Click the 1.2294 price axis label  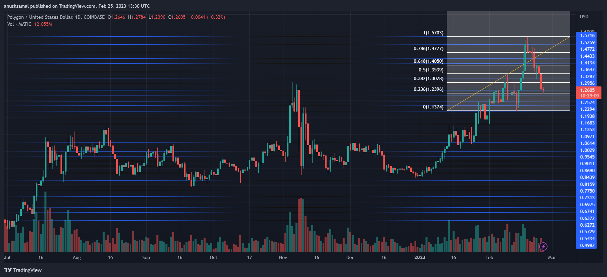[x=588, y=109]
